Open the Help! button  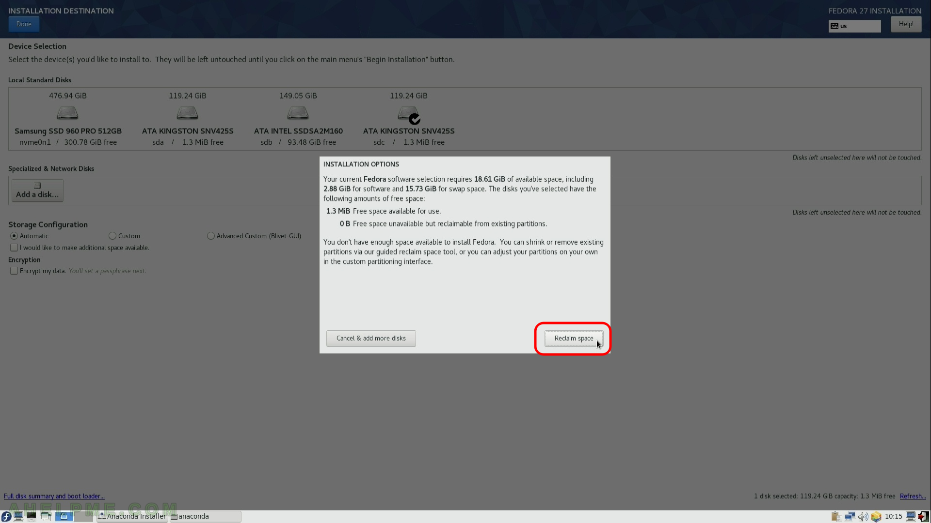pos(906,24)
